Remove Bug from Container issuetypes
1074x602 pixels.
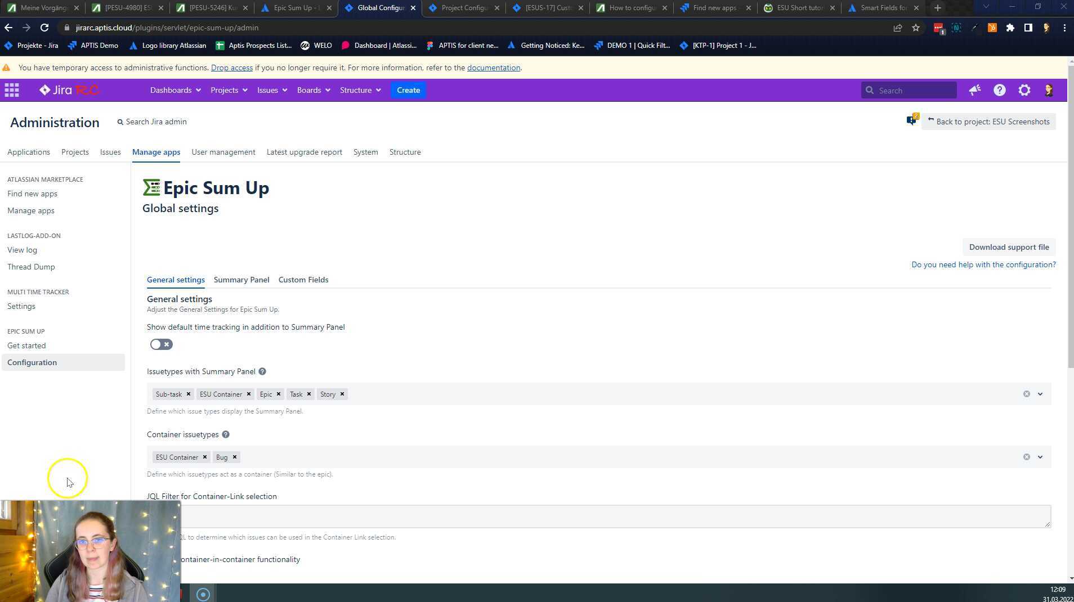[235, 457]
